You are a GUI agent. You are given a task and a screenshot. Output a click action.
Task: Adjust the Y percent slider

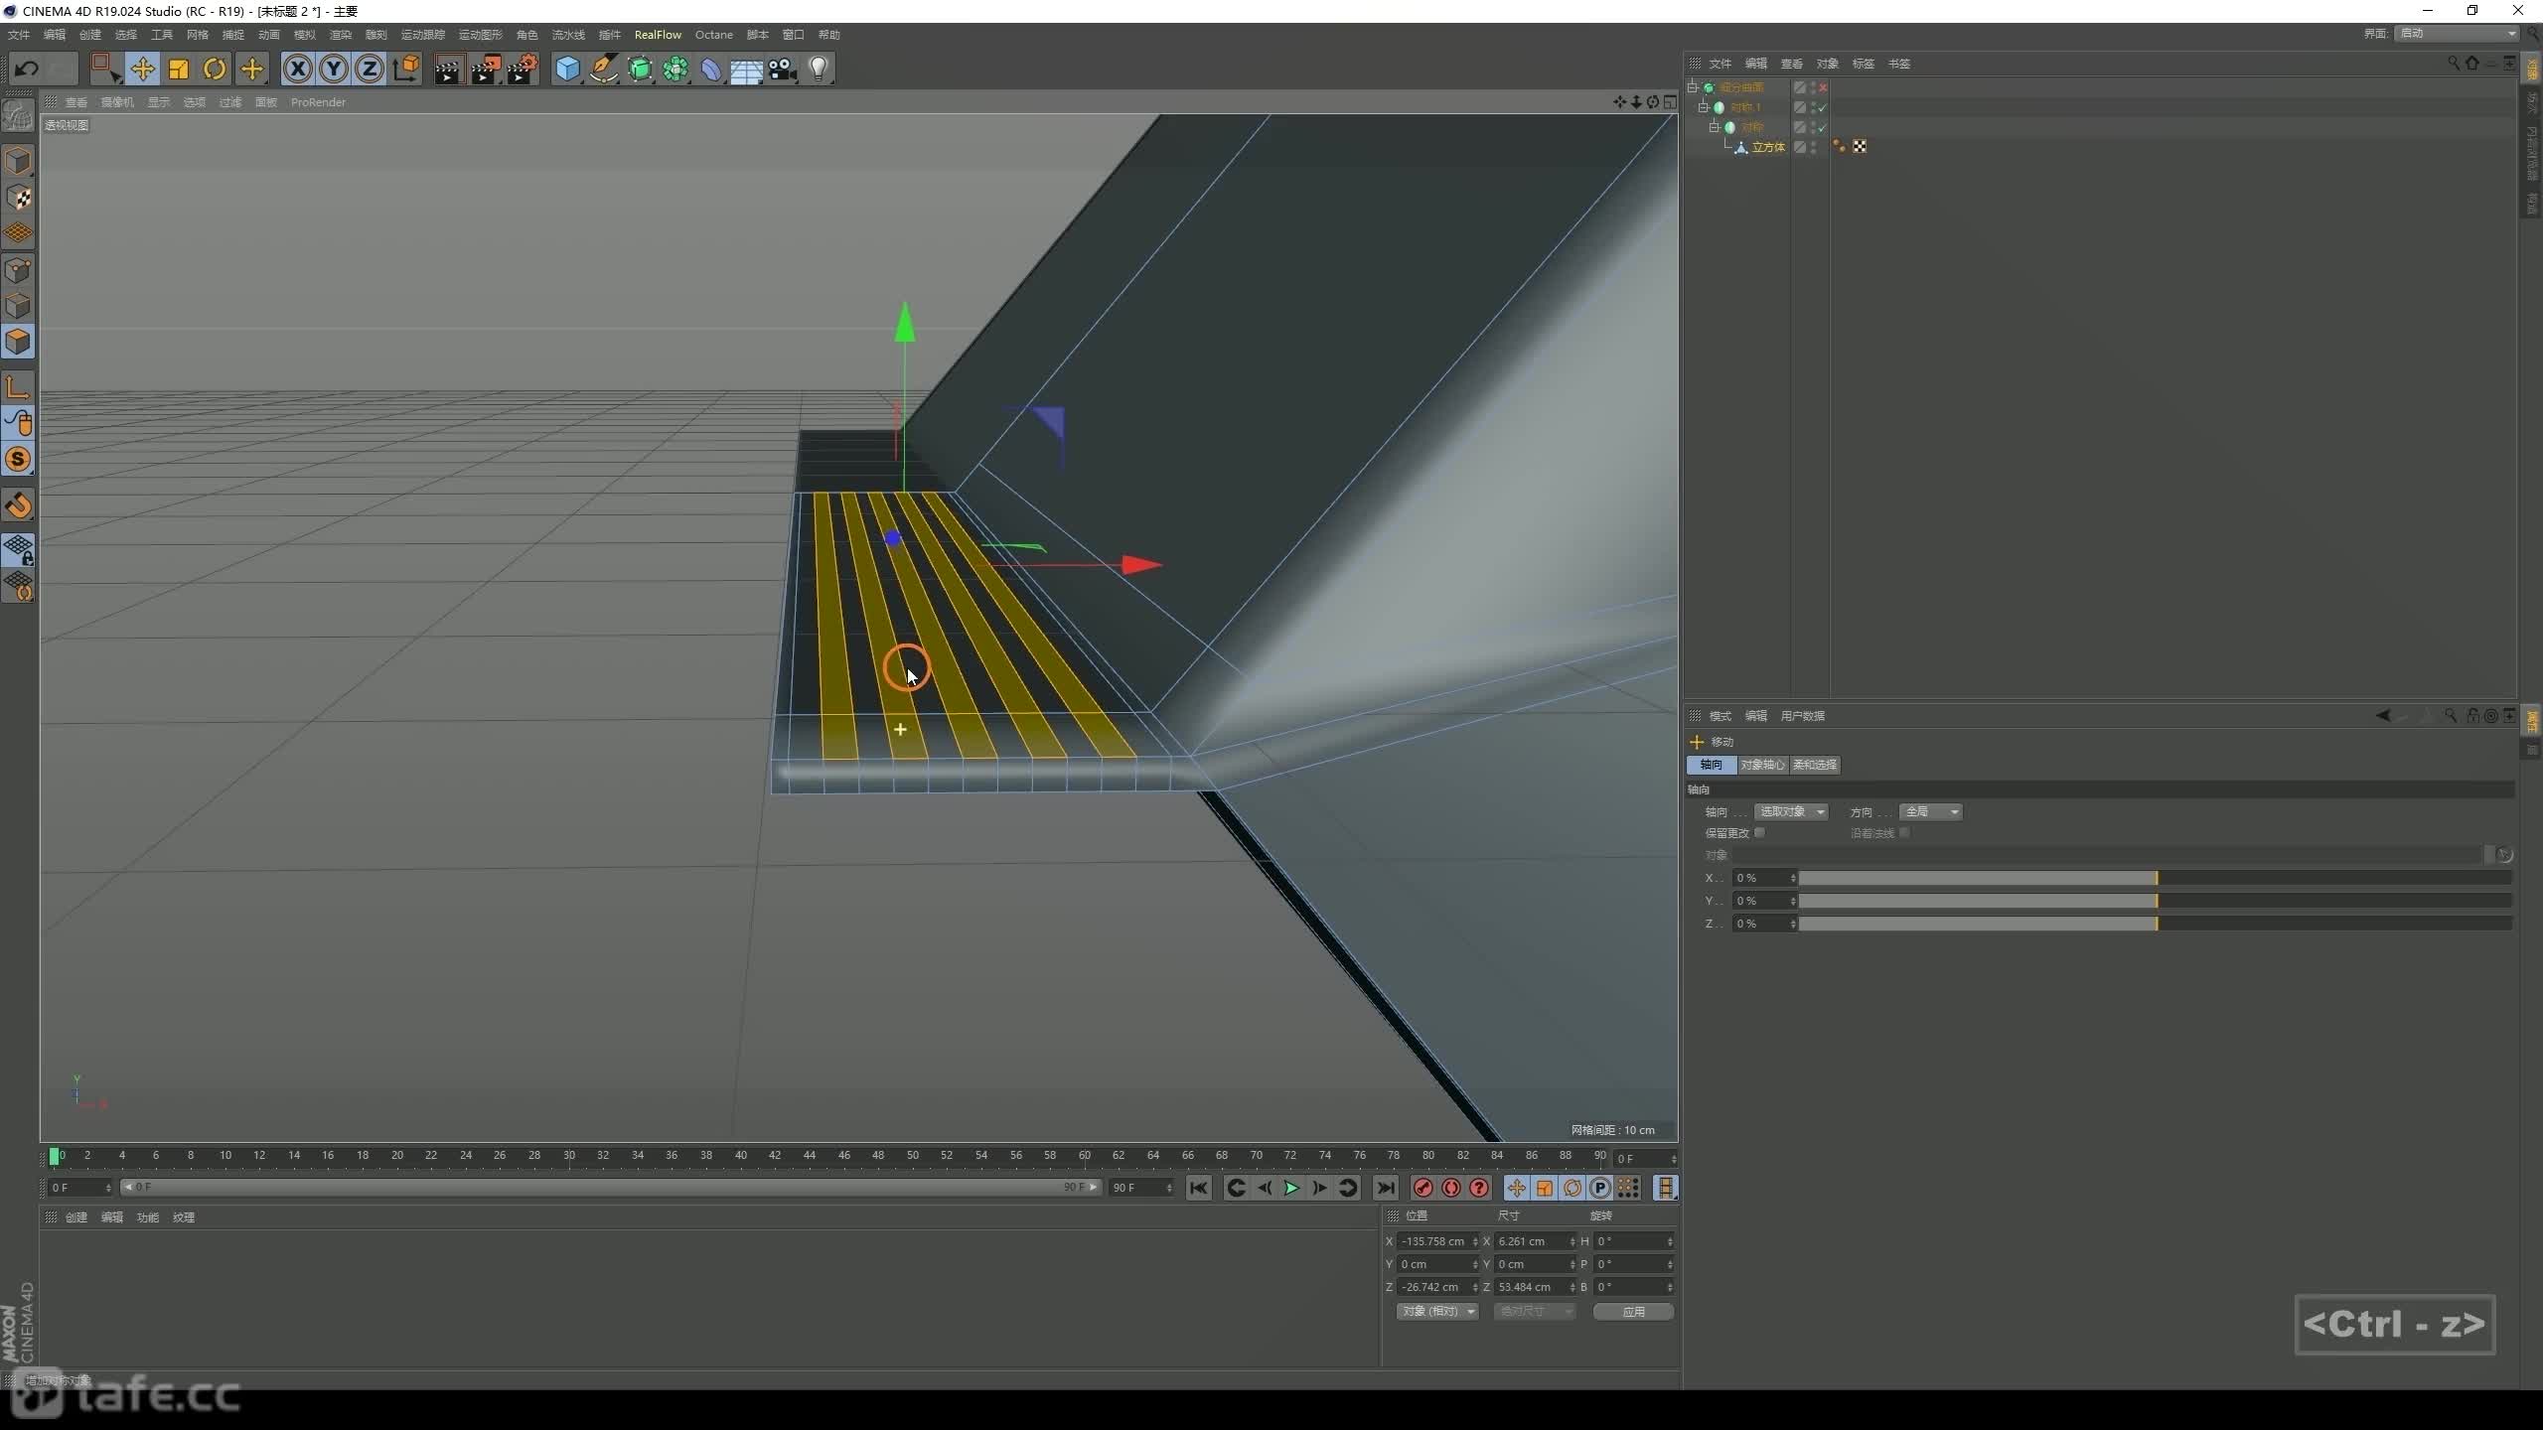click(2155, 901)
